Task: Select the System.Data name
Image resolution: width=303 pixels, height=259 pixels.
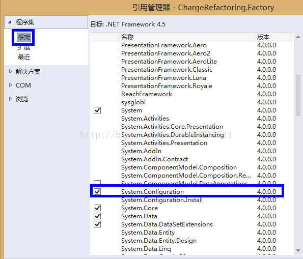Action: [139, 216]
